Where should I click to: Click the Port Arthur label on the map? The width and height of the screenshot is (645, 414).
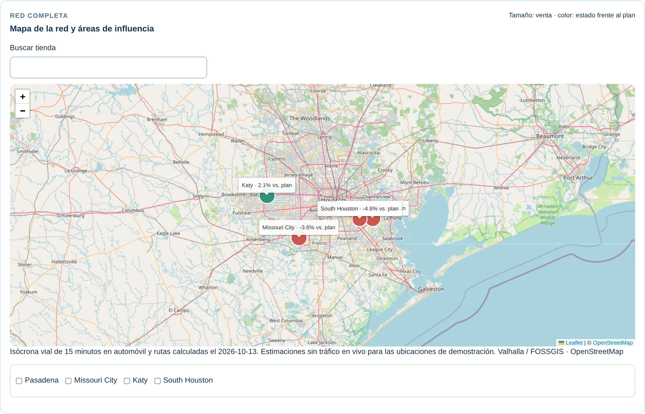578,178
